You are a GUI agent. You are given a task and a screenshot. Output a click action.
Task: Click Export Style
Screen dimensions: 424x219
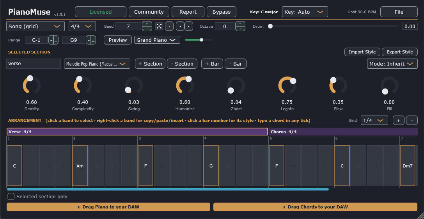pyautogui.click(x=400, y=52)
